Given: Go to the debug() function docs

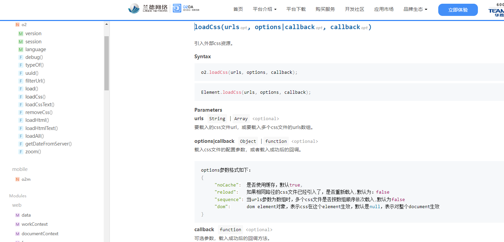Looking at the screenshot, I should tap(34, 57).
